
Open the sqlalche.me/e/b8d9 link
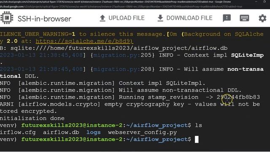click(x=84, y=41)
